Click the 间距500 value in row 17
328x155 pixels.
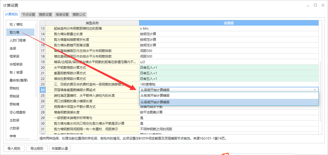229,51
